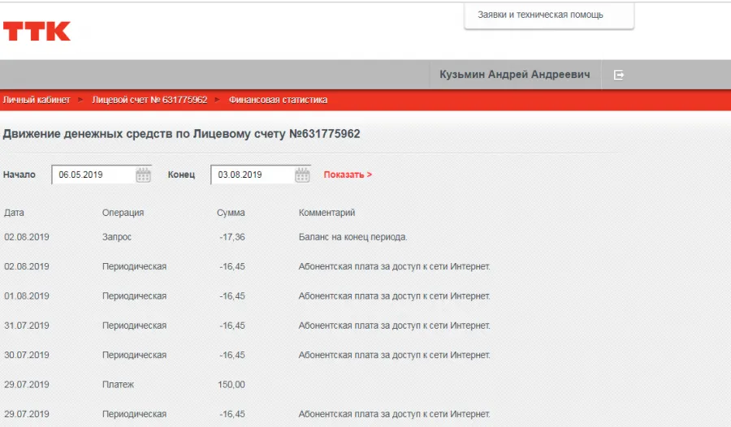The height and width of the screenshot is (427, 731).
Task: Click Абонентская плата comment in 30.07.2019 row
Action: coord(395,355)
